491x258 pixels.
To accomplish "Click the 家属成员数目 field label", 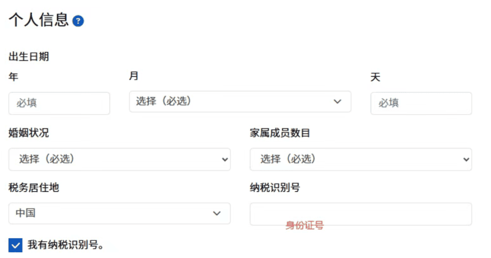I will (280, 133).
